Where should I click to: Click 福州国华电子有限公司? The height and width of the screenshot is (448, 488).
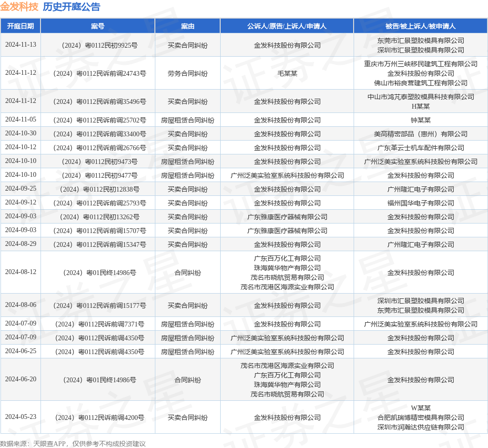pos(421,203)
